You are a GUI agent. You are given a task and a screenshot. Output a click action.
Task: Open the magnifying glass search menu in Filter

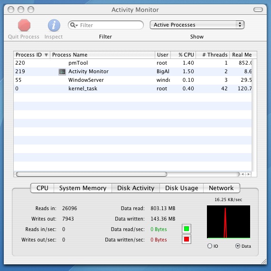coord(74,25)
